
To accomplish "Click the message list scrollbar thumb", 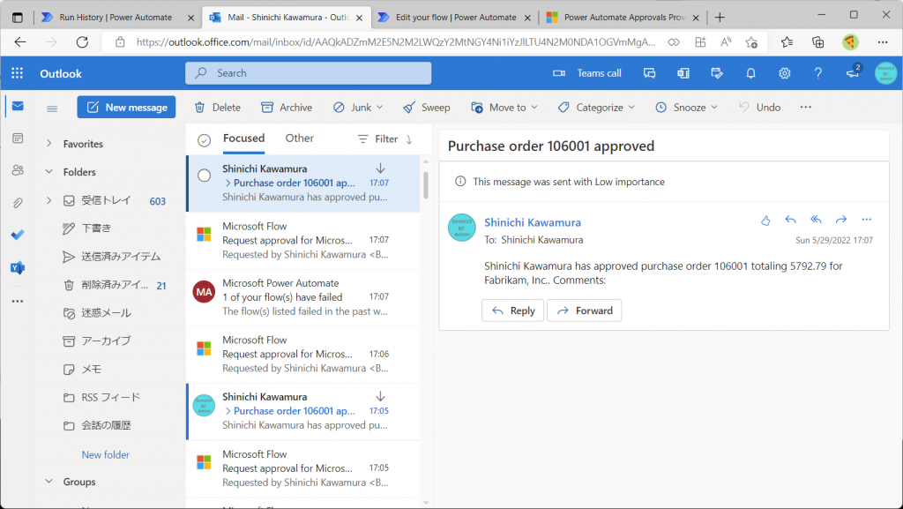I will click(x=426, y=185).
